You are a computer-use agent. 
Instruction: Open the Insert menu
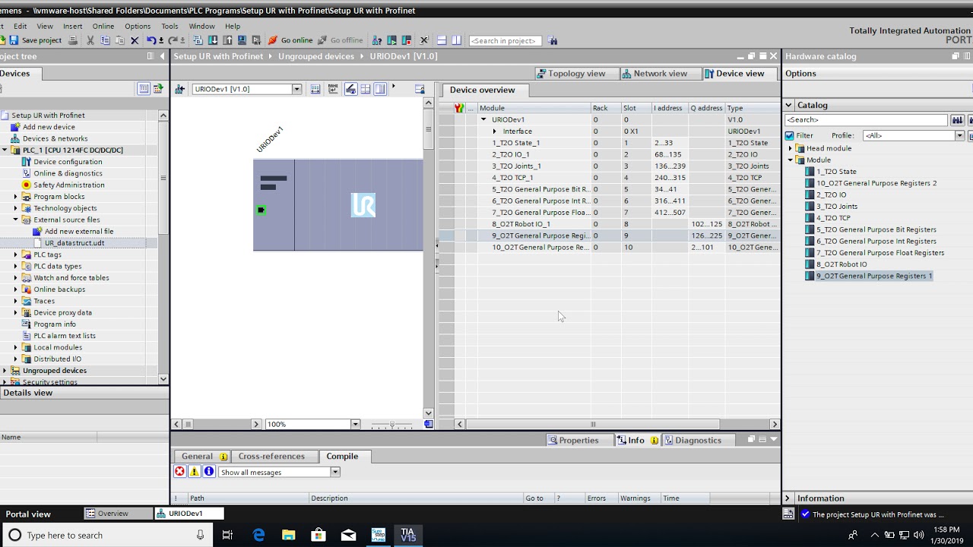point(72,26)
